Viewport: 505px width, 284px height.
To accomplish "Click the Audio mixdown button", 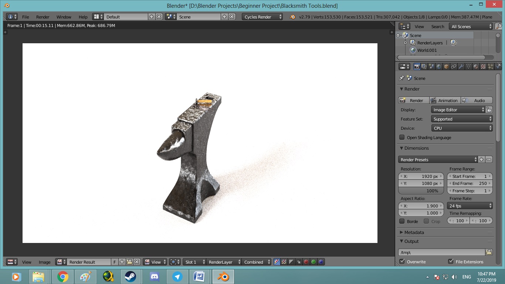I will (x=477, y=100).
